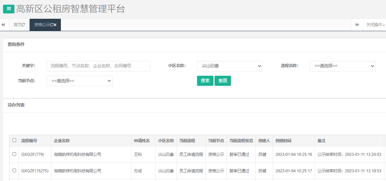
Task: Expand the 流程名称 dropdown
Action: pos(342,66)
